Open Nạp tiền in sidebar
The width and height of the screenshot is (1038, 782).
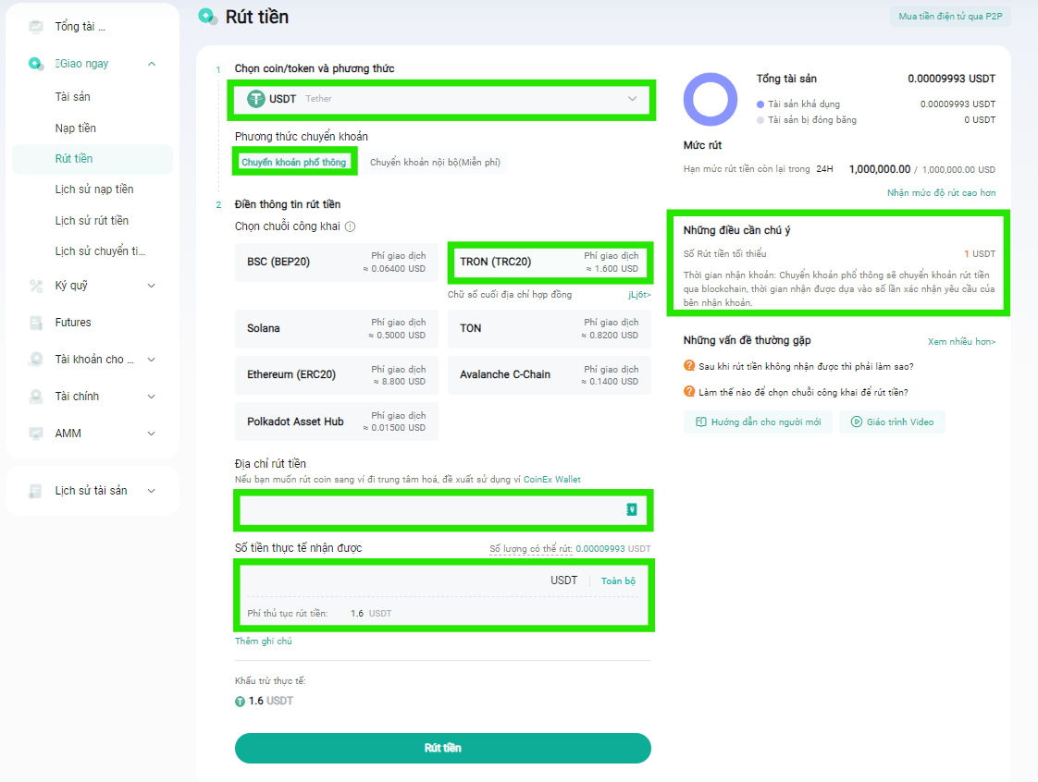(76, 128)
